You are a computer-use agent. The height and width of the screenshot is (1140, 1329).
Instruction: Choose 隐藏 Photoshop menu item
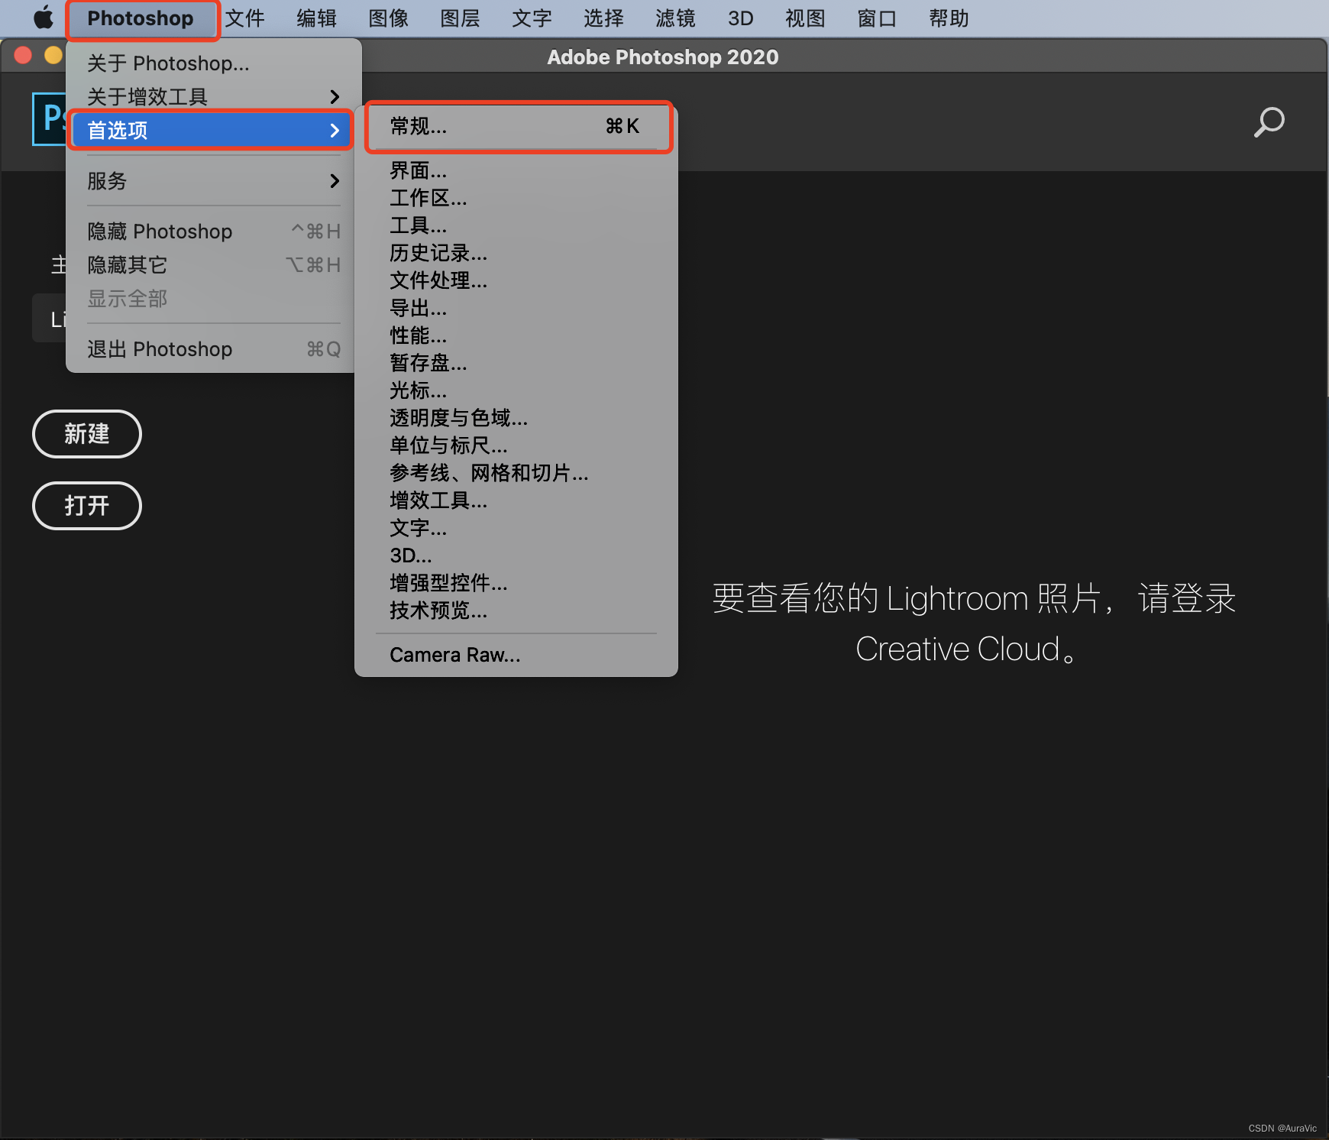click(x=213, y=231)
